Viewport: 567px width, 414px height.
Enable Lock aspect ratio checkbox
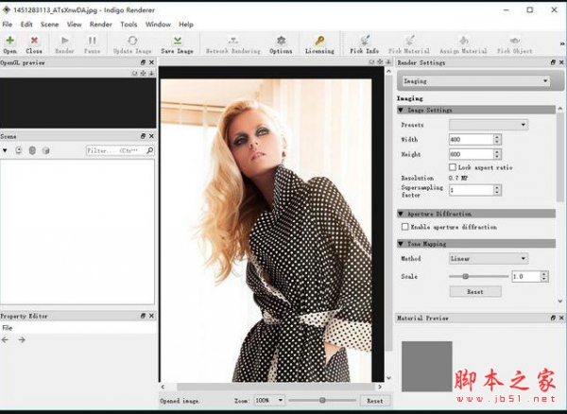(453, 167)
